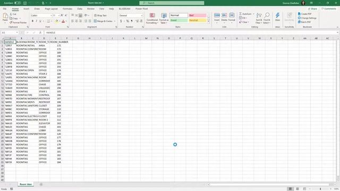Click the Decrease Decimal icon

pyautogui.click(x=141, y=21)
